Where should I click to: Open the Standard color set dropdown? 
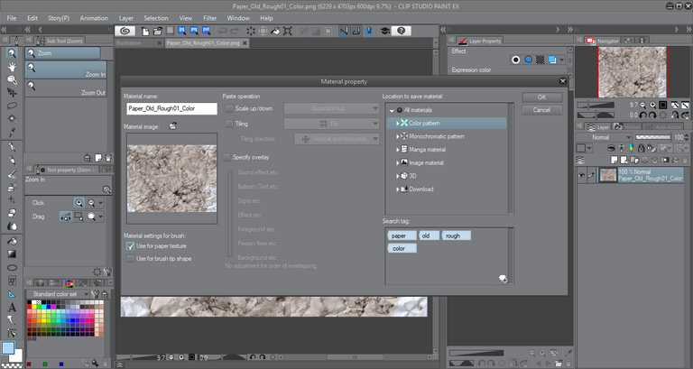click(58, 294)
